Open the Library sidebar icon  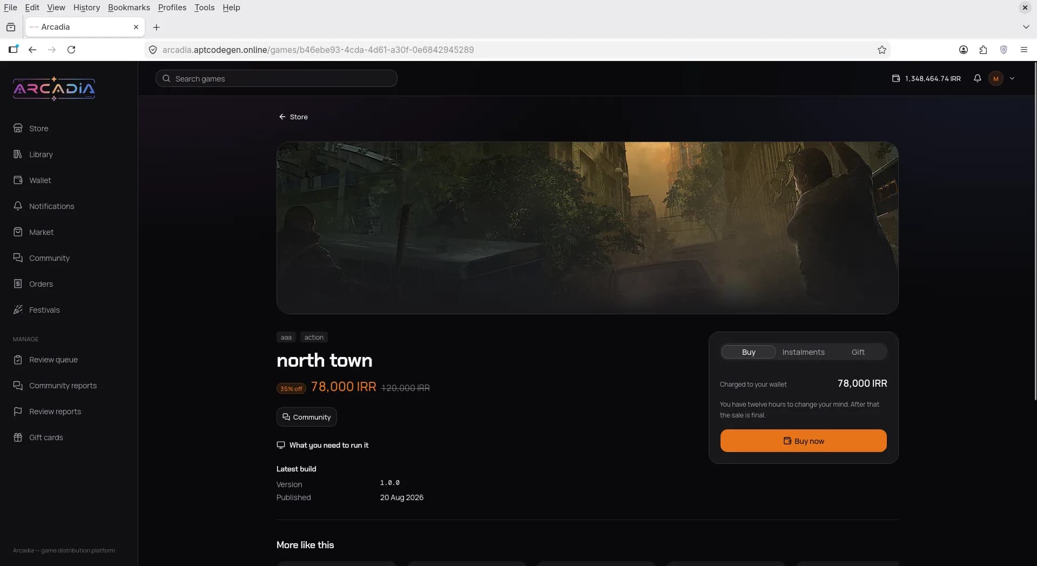[18, 154]
